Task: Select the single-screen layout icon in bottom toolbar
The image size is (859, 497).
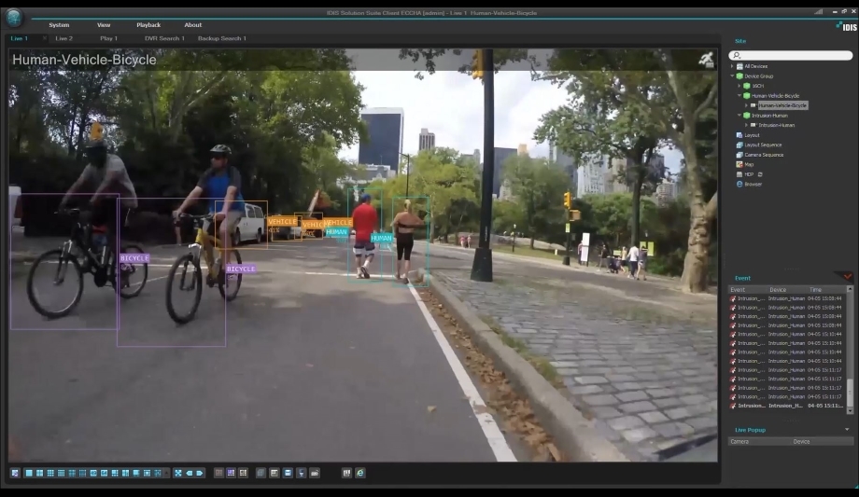Action: coord(28,473)
